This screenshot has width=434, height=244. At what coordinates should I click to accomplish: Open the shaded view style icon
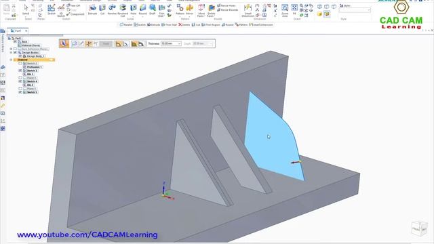[x=319, y=14]
